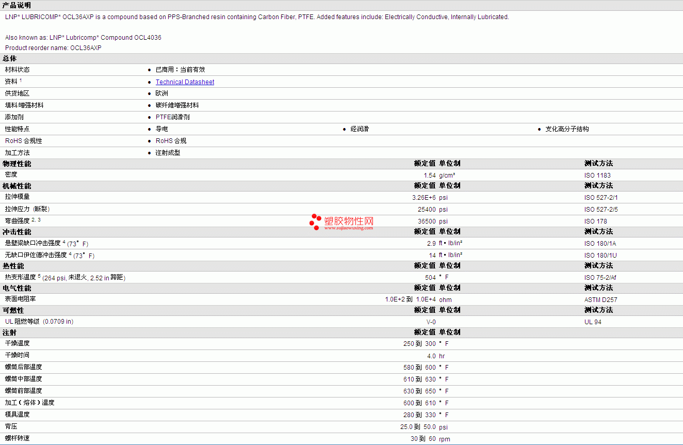The height and width of the screenshot is (445, 683).
Task: Select the tensile stress value "25400"
Action: click(427, 210)
